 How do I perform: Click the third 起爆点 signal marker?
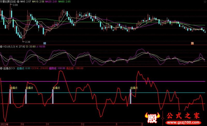click(56, 88)
